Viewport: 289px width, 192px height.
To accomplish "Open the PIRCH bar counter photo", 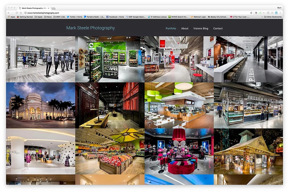I will 248,59.
